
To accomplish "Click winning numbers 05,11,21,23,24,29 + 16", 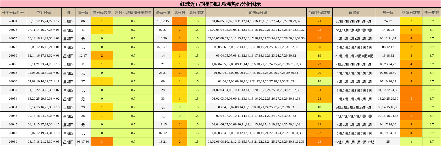I will [x=44, y=64].
